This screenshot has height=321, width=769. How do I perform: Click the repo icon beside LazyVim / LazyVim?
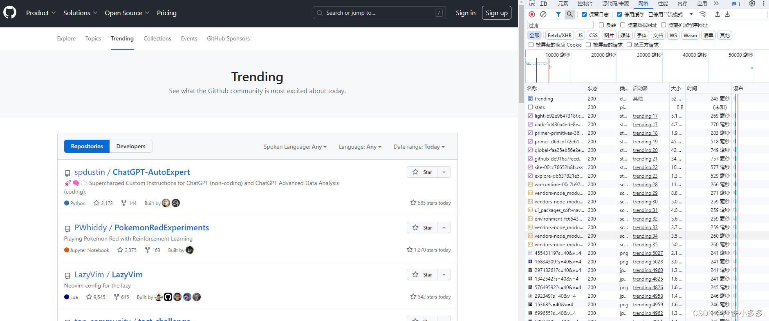[67, 276]
